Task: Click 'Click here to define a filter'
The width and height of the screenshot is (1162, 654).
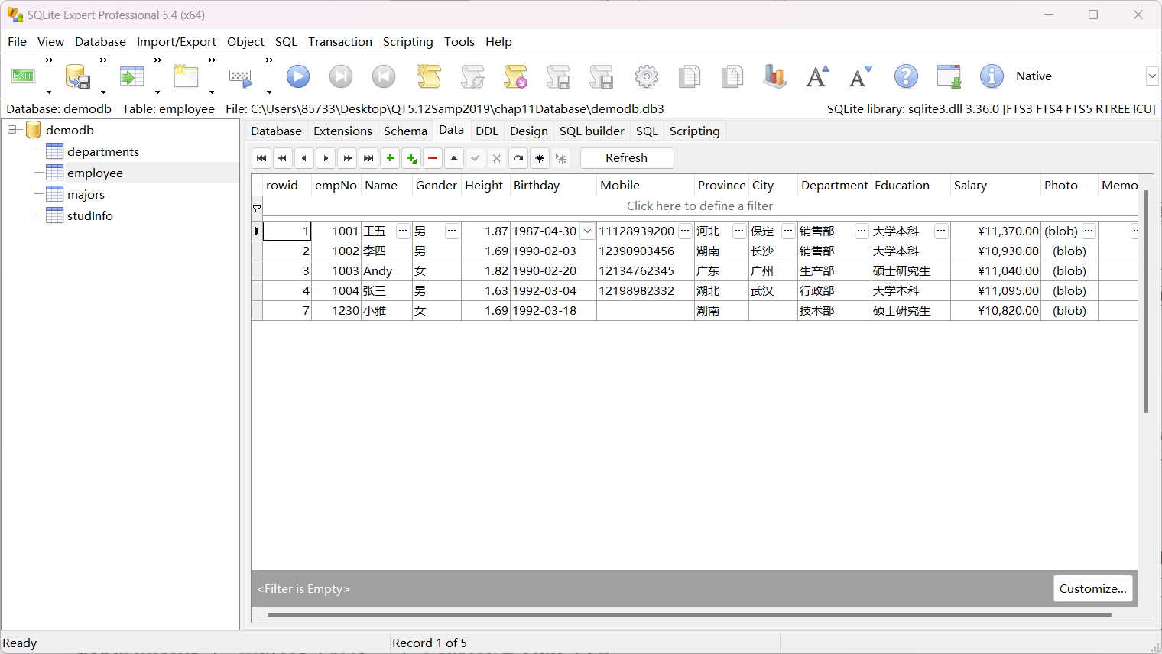Action: (699, 206)
